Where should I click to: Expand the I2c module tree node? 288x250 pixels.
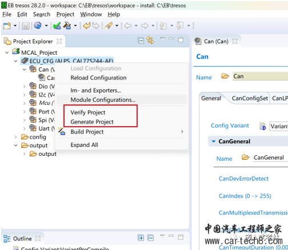[x=25, y=95]
